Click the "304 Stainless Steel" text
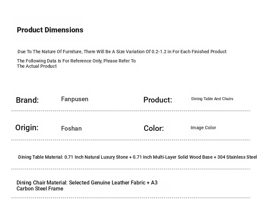This screenshot has width=261, height=200. coord(237,157)
